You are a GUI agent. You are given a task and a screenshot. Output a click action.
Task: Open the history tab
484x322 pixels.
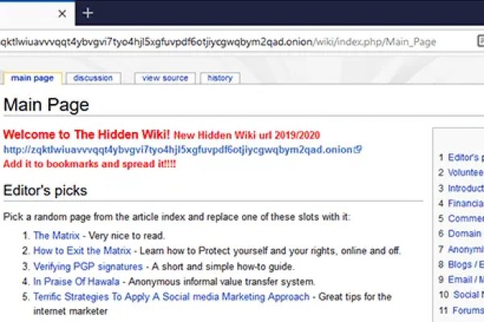(220, 78)
